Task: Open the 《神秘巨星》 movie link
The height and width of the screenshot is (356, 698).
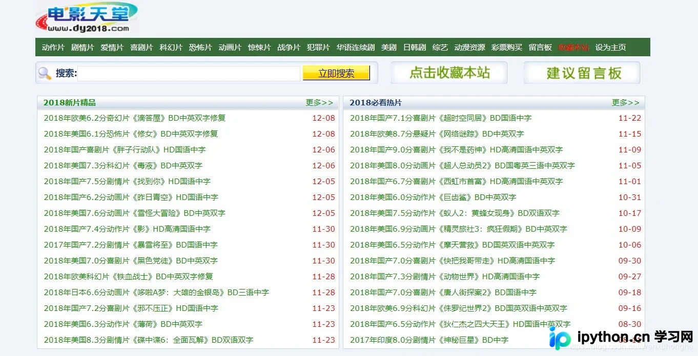Action: tap(429, 340)
